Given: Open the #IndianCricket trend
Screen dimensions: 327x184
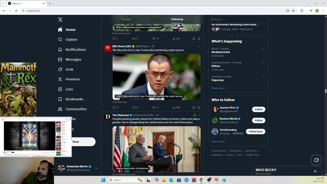Looking at the screenshot, I should [221, 52].
